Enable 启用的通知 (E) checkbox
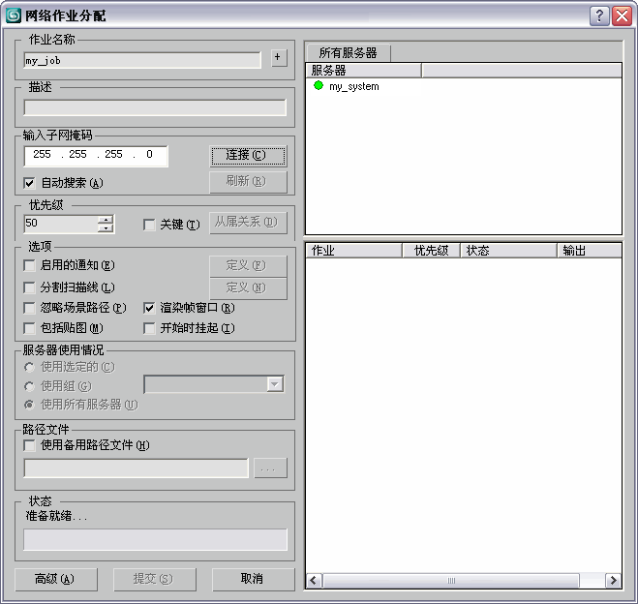 (x=29, y=265)
